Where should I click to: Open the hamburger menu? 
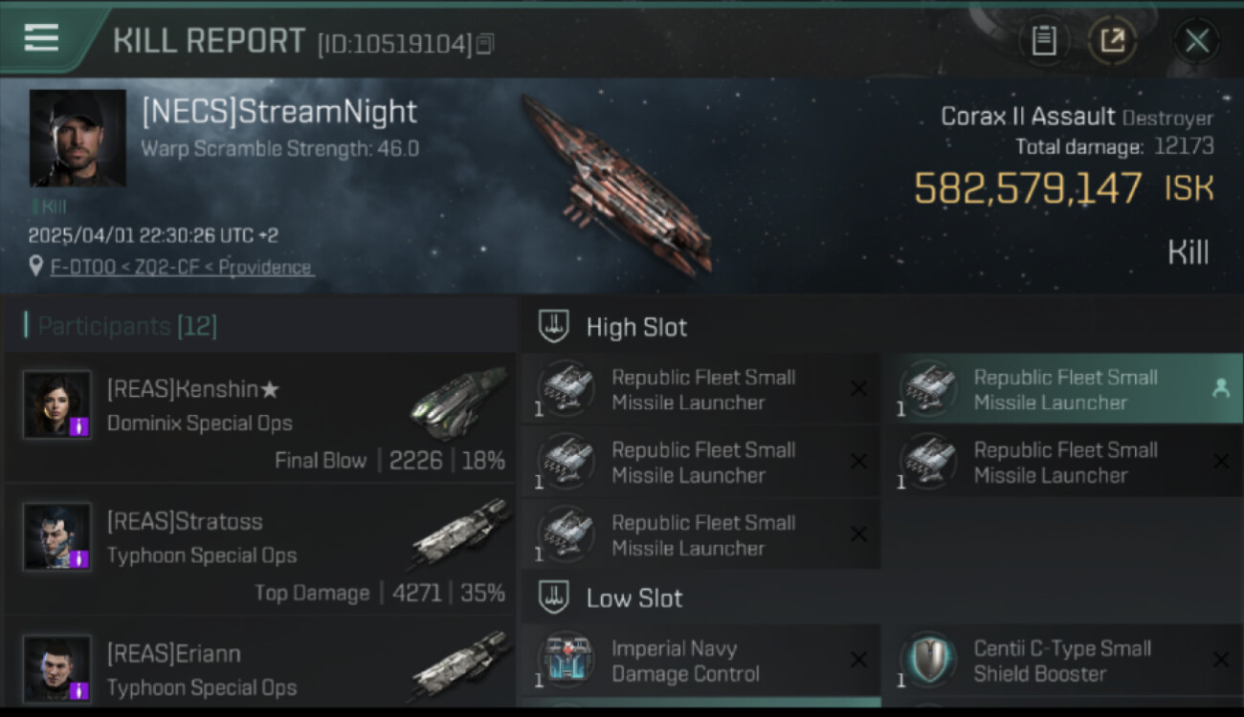point(41,38)
